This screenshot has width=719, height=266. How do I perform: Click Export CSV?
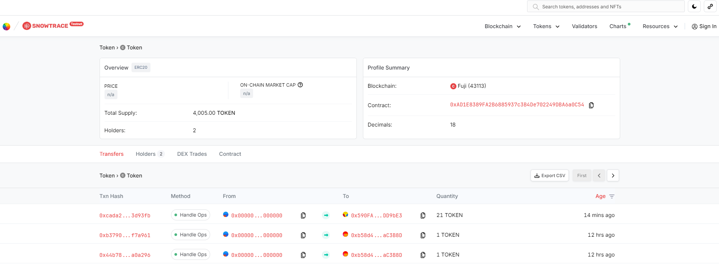[x=550, y=176]
